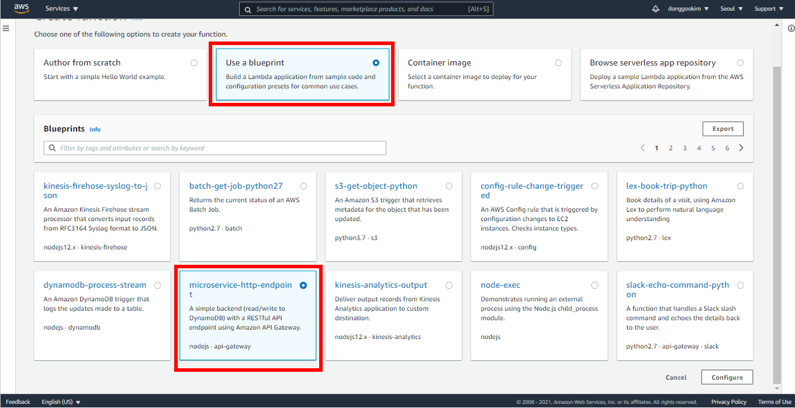Go to blueprints page 6
The width and height of the screenshot is (795, 408).
pos(727,148)
